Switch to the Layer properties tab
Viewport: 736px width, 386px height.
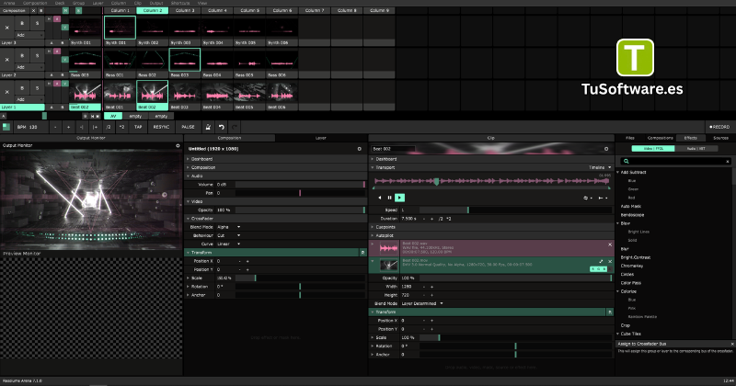[x=320, y=138]
